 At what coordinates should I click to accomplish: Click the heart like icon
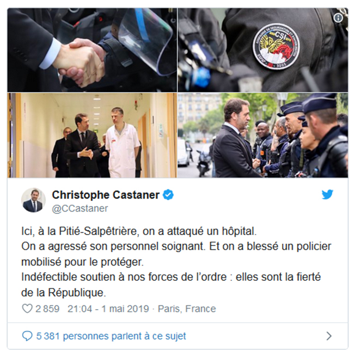[27, 309]
